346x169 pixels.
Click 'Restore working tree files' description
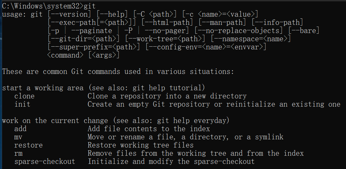[x=141, y=145]
